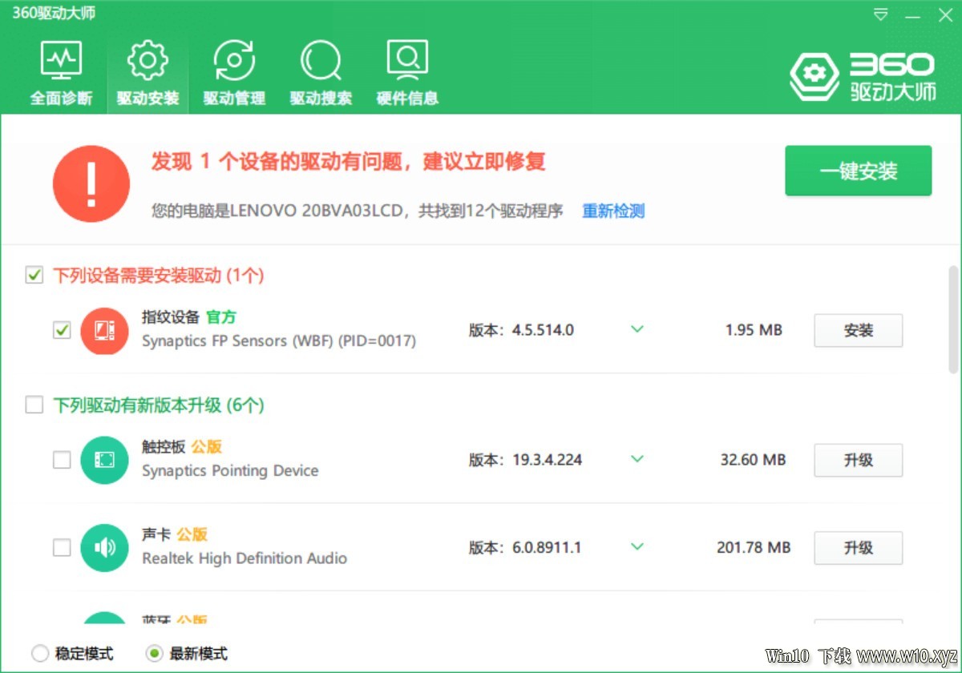This screenshot has width=962, height=673.
Task: Expand version dropdown for 4.5.514.0
Action: [637, 329]
